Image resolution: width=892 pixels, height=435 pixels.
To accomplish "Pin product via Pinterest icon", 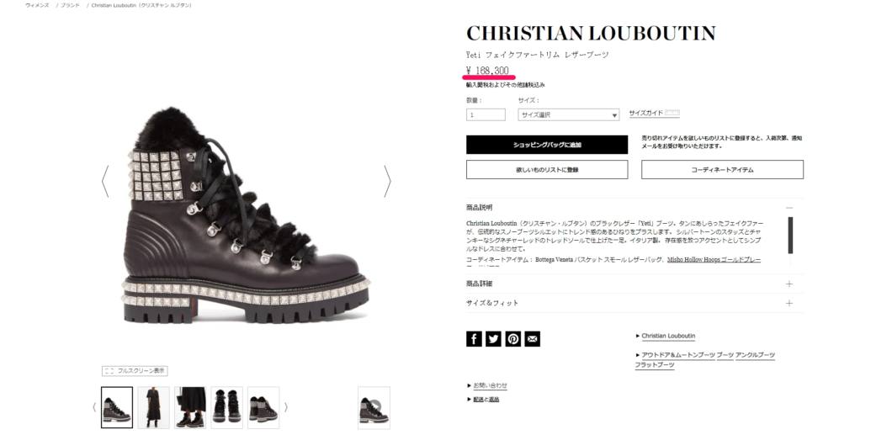I will coord(513,339).
